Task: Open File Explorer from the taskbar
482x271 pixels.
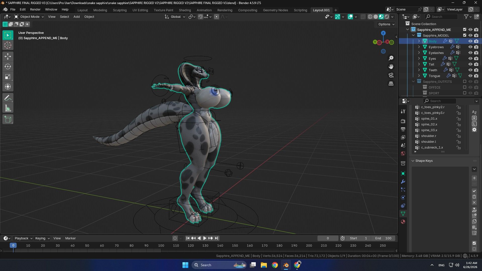Action: tap(264, 265)
